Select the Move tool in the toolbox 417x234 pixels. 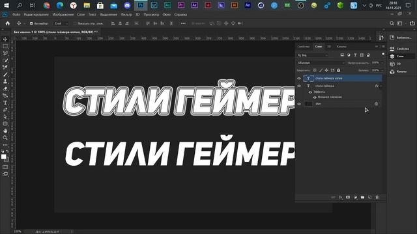[x=5, y=39]
